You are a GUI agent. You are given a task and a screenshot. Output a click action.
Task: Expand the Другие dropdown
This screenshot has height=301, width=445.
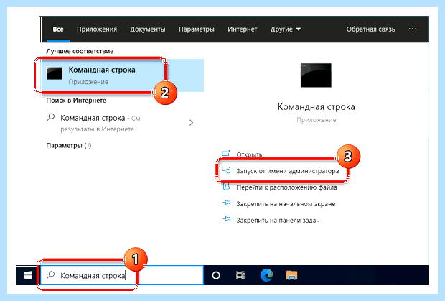click(x=286, y=29)
